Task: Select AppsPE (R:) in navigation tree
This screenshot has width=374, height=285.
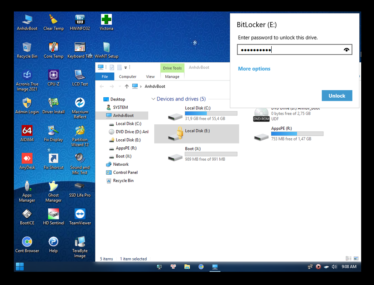Action: coord(123,148)
